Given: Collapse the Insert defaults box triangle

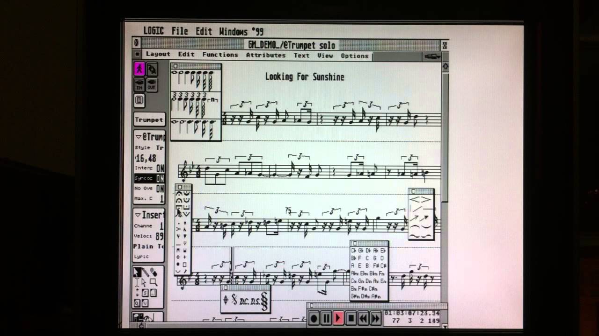Looking at the screenshot, I should pos(139,215).
